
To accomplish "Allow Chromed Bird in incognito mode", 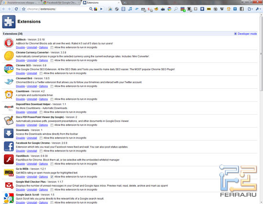I will click(x=52, y=86).
